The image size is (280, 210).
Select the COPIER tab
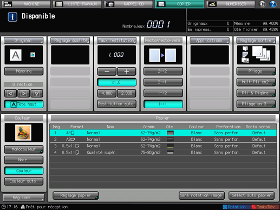tap(179, 4)
